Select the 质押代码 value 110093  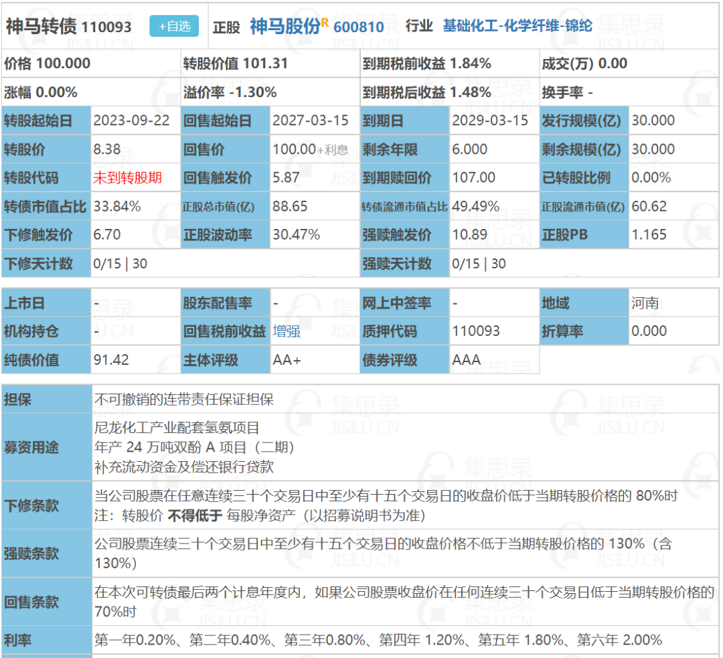476,331
